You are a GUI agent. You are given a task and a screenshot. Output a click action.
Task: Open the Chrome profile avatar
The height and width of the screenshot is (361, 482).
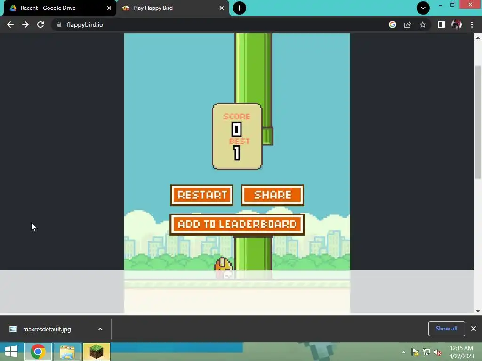click(x=457, y=24)
